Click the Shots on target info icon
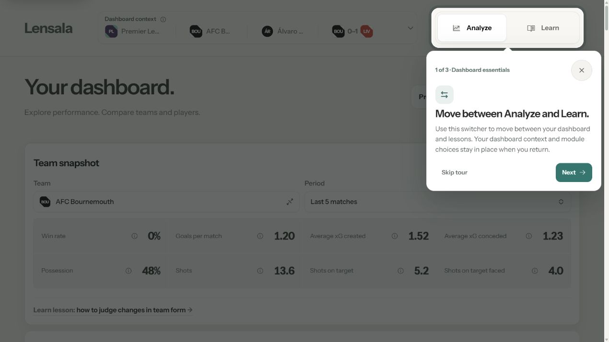 point(400,271)
